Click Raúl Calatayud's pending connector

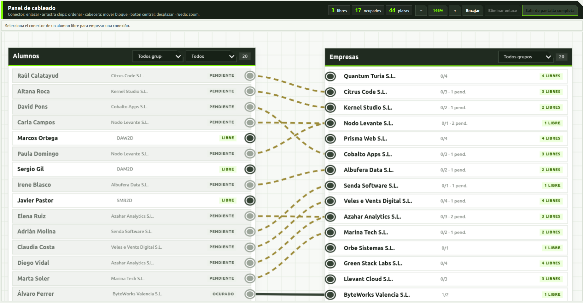(x=250, y=76)
